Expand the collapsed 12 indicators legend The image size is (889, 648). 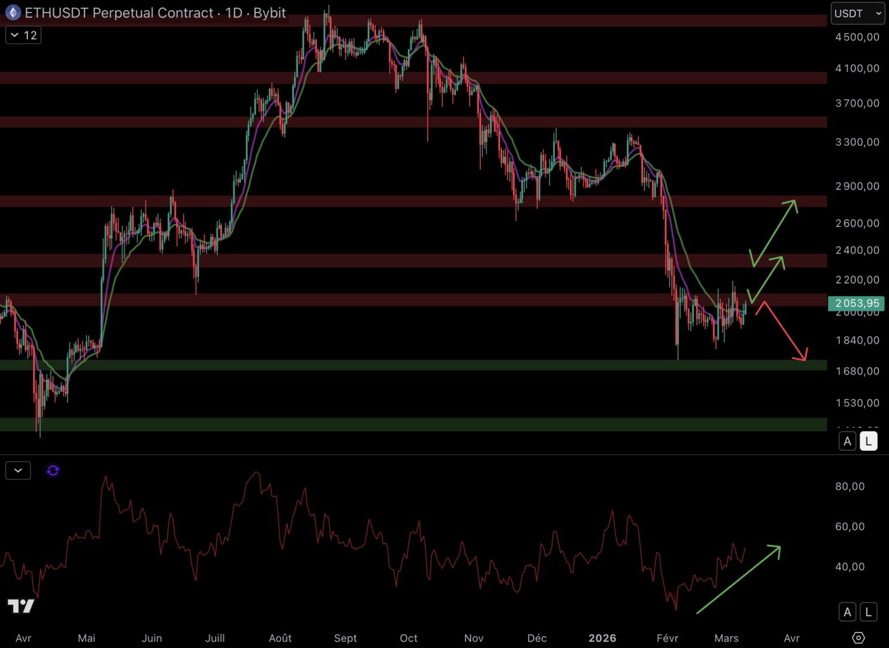click(x=23, y=35)
